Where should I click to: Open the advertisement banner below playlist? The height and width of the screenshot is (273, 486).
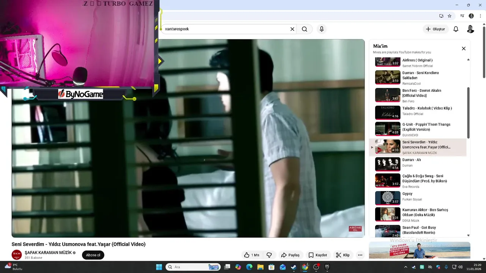pos(420,250)
